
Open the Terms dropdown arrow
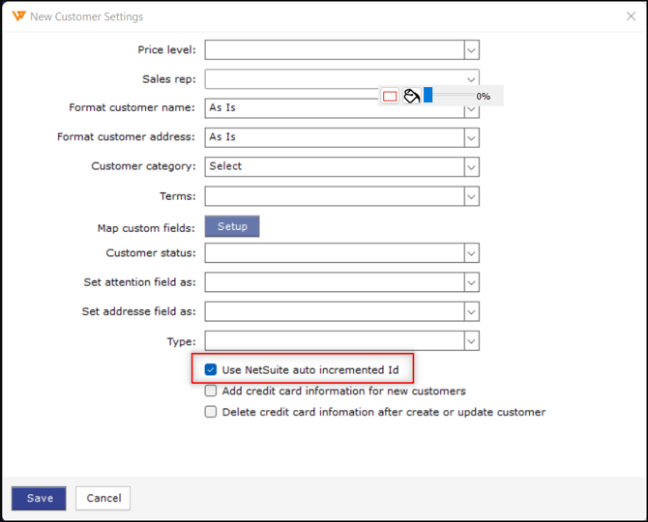(471, 196)
